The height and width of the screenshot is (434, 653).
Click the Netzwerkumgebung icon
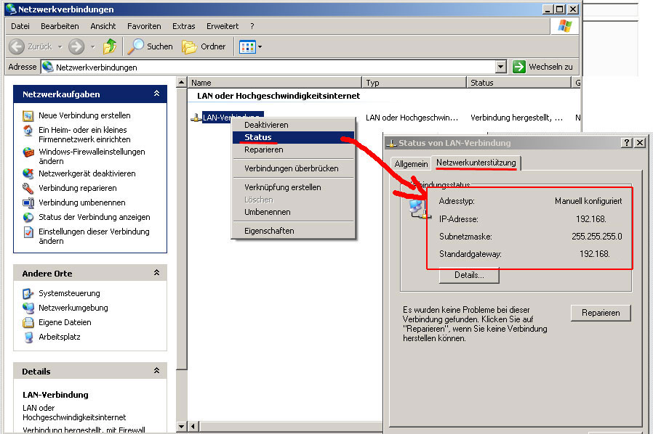point(28,308)
